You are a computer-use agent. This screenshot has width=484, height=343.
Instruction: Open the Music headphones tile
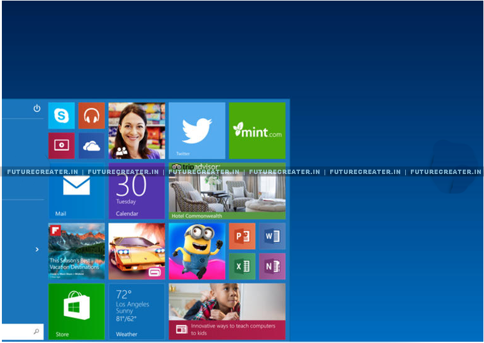91,116
